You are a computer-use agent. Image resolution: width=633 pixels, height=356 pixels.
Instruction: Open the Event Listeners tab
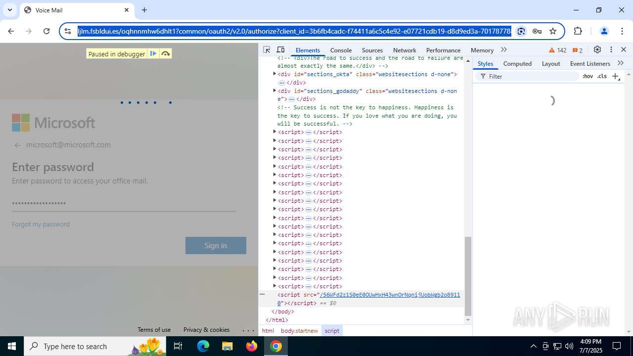[590, 64]
